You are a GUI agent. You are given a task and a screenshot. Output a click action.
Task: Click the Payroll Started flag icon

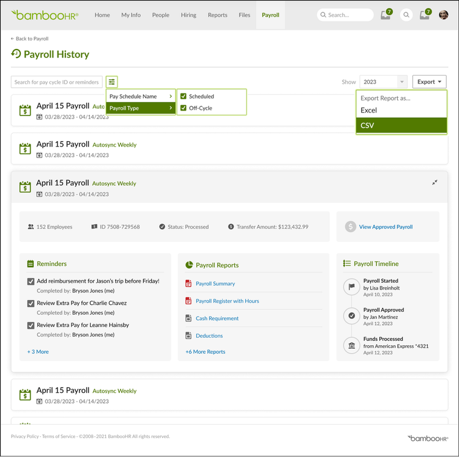pyautogui.click(x=351, y=287)
